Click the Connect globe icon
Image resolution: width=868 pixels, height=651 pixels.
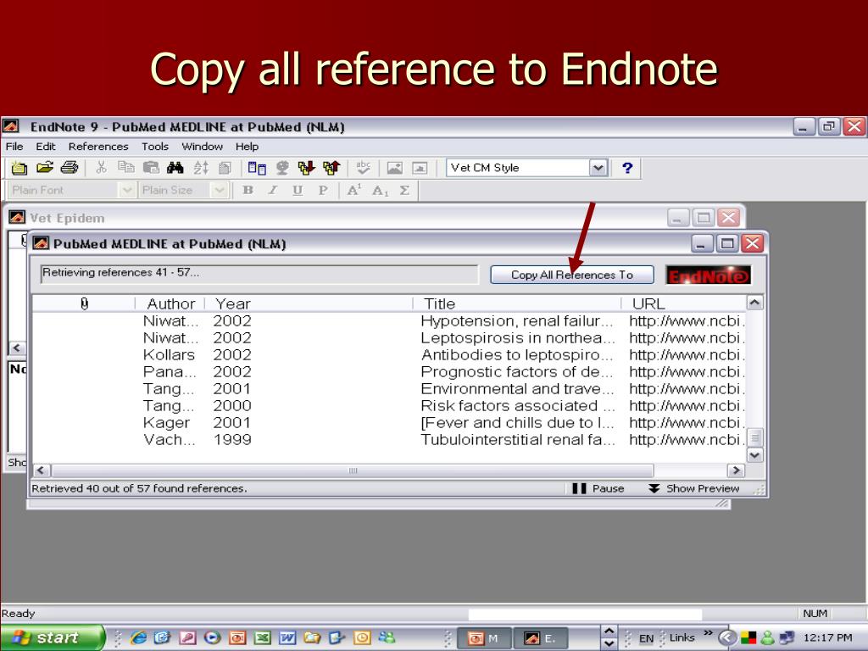coord(282,167)
